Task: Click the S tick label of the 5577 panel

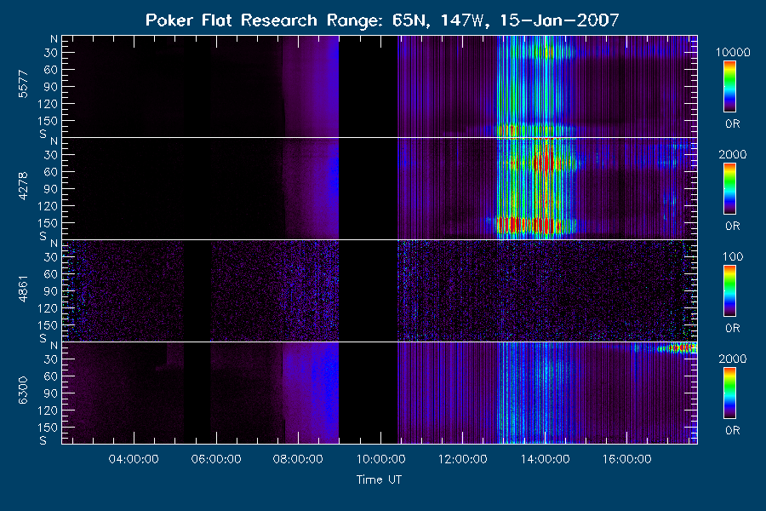Action: pyautogui.click(x=43, y=134)
